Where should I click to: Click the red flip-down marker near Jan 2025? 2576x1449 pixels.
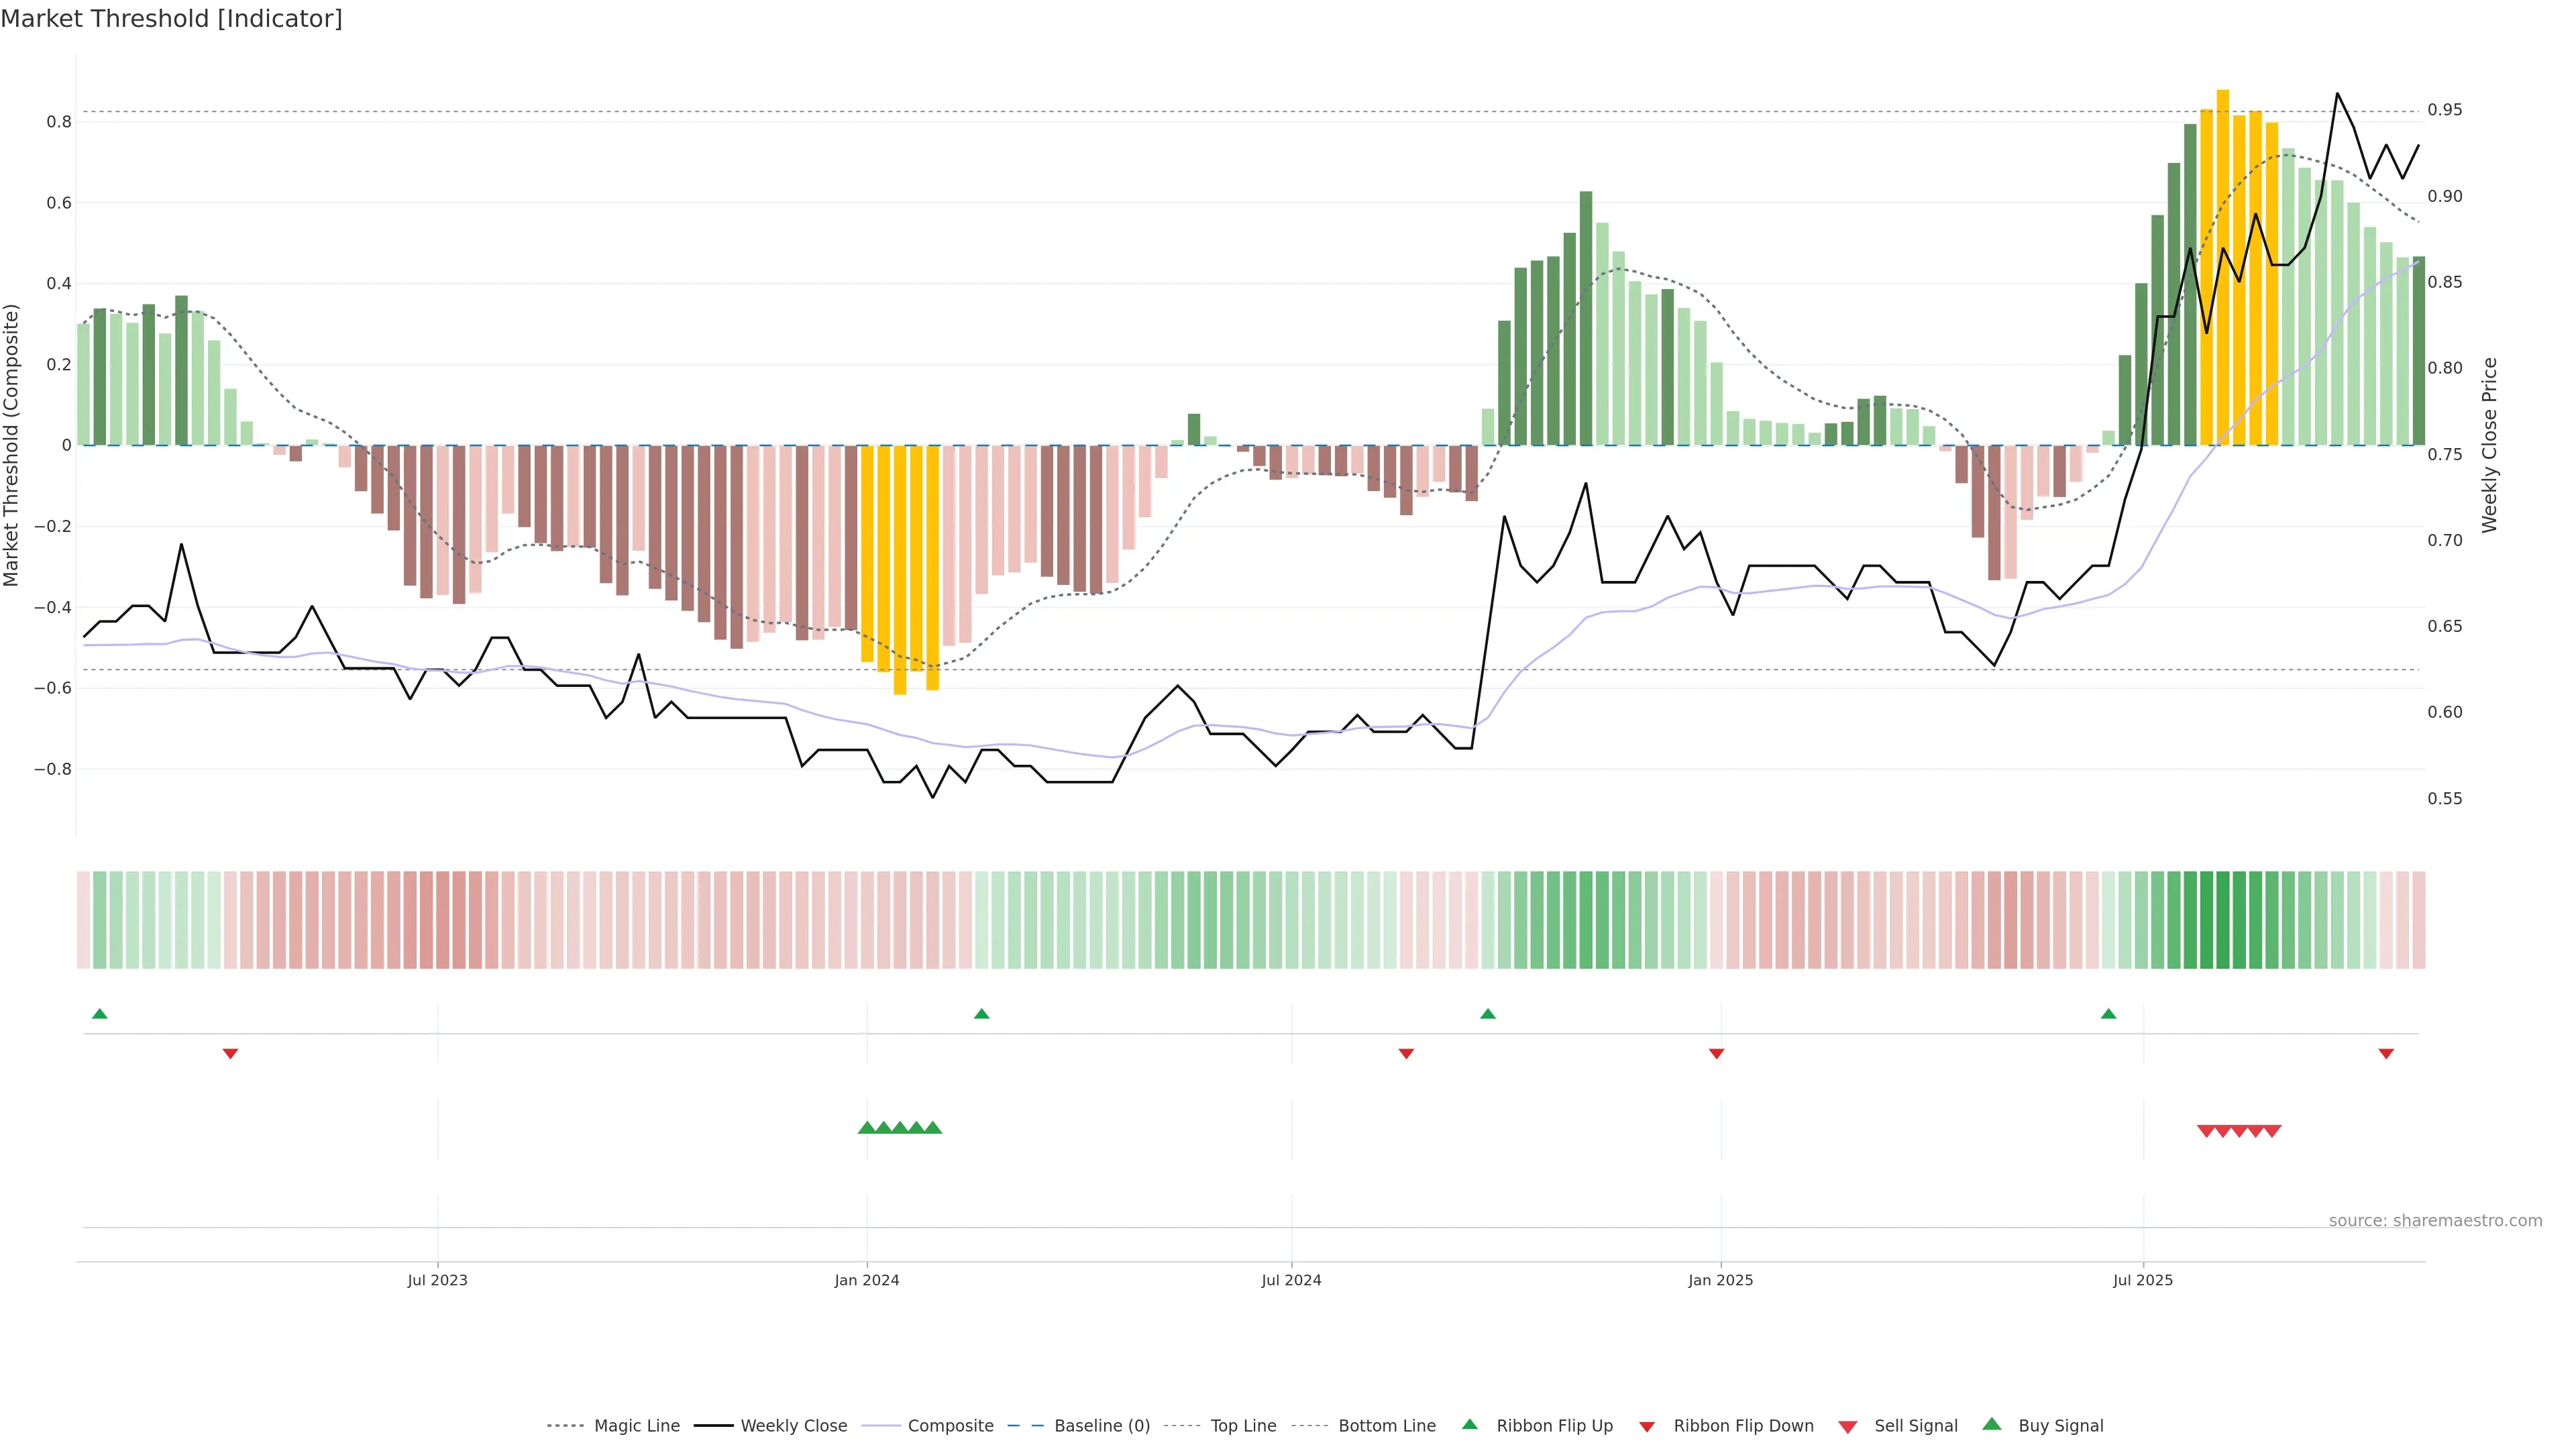pyautogui.click(x=1716, y=1053)
